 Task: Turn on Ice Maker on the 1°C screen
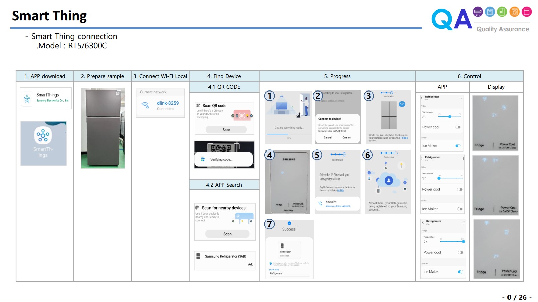460,209
